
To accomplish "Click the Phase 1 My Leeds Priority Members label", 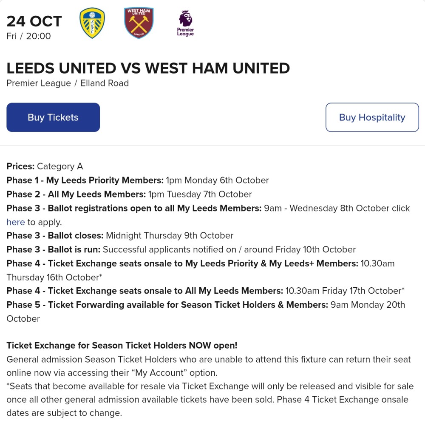I will [85, 180].
